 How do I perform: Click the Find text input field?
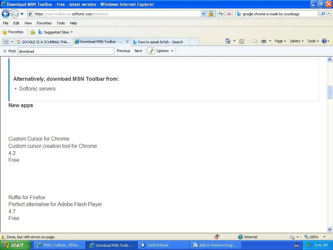pos(66,51)
